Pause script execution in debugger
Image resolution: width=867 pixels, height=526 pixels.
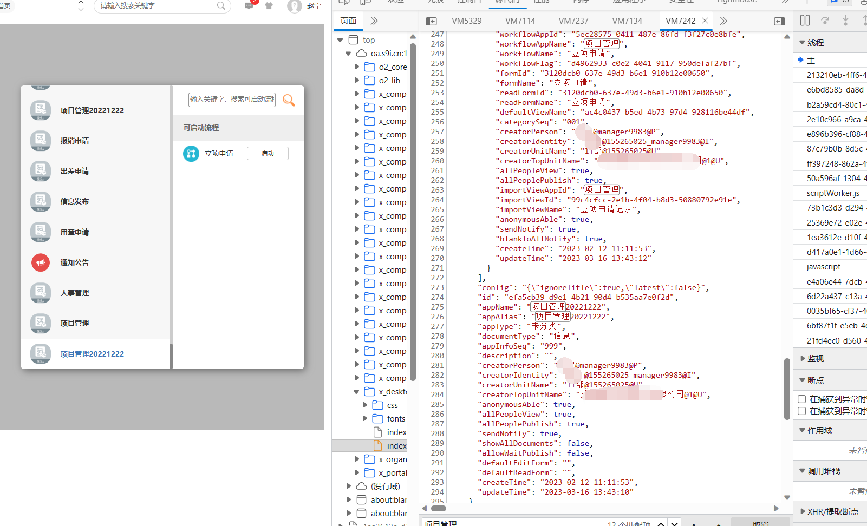coord(805,21)
